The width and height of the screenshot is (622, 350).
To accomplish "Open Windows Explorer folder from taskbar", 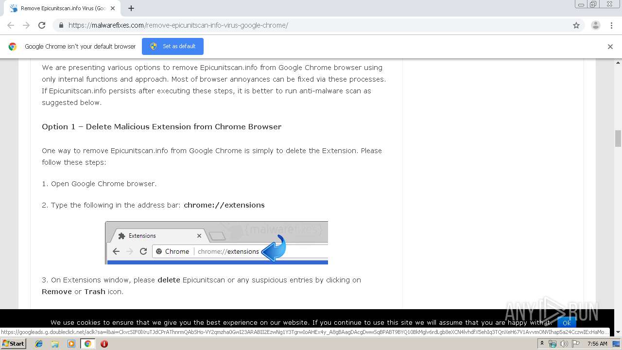I will point(55,344).
